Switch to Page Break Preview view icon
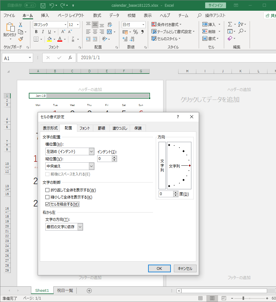276x302 pixels. [x=224, y=298]
